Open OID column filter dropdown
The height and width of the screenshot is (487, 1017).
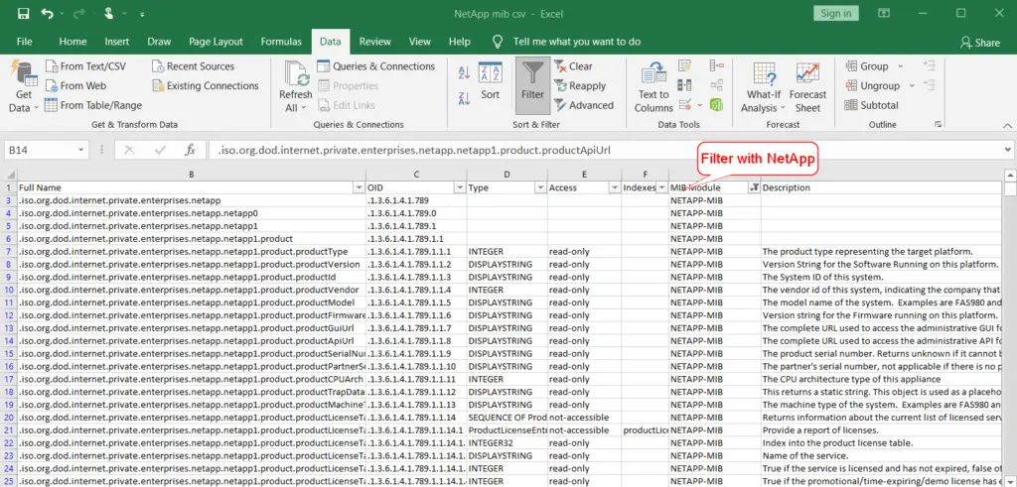pyautogui.click(x=459, y=187)
